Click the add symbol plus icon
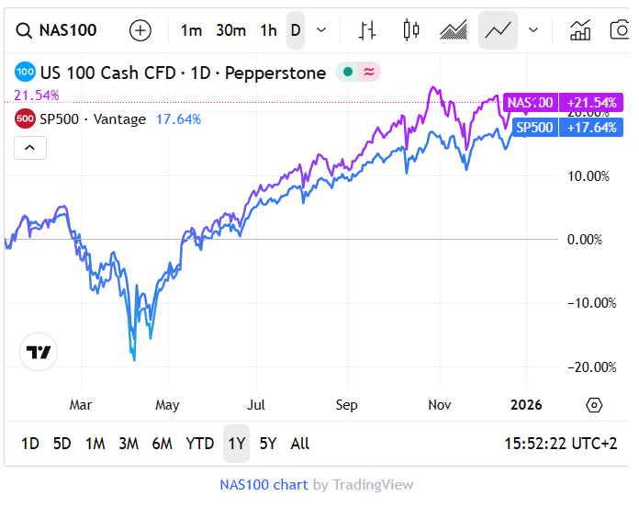 [140, 30]
